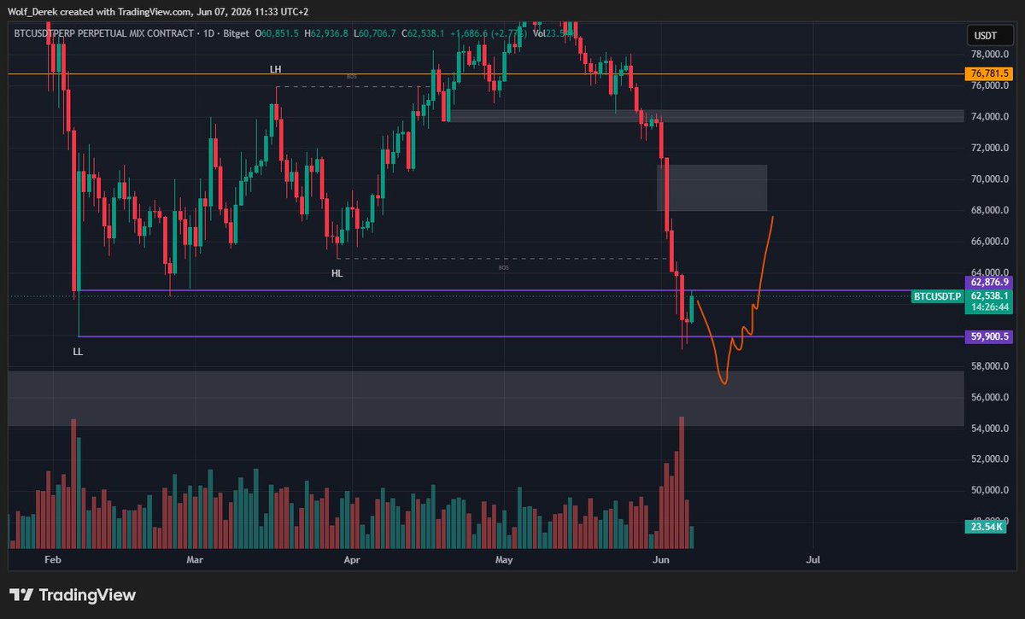The image size is (1025, 619).
Task: Click the open value O60,851.5
Action: coord(278,33)
